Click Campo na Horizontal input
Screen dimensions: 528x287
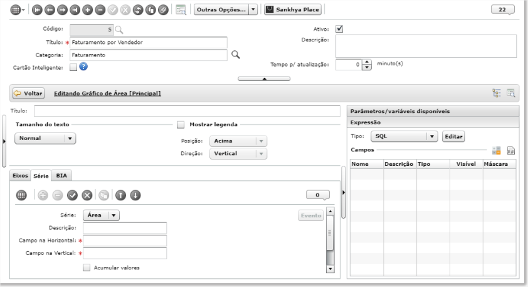[125, 241]
